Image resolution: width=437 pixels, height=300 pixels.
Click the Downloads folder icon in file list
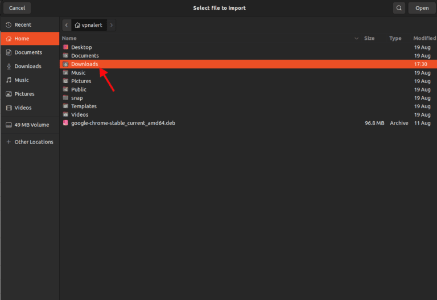tap(65, 64)
